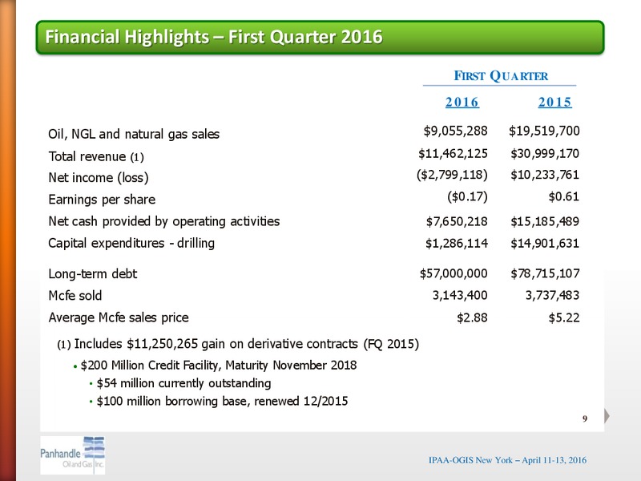
Task: Click 'Net cash provided by operating activities'
Action: point(164,221)
